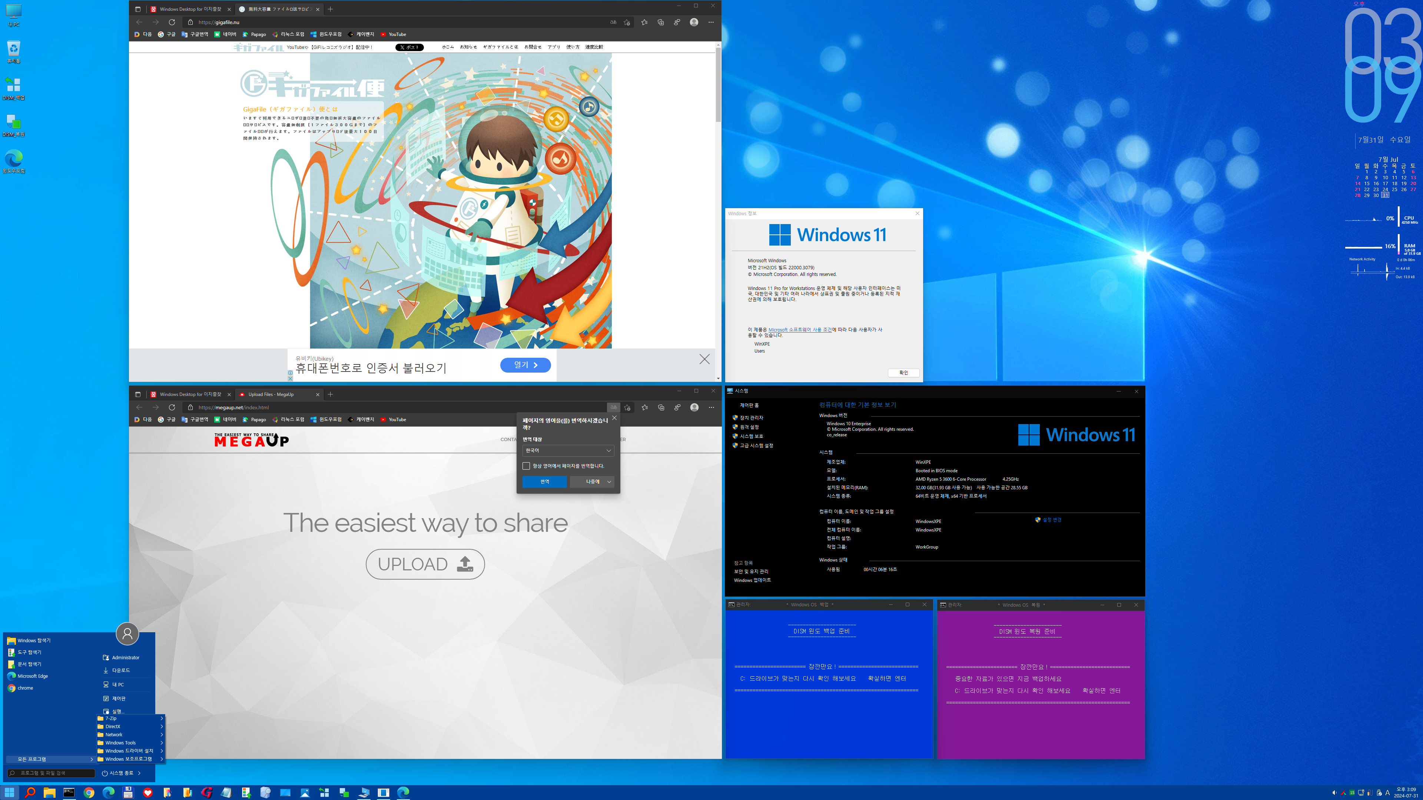Open the red G app icon on taskbar
The image size is (1423, 800).
tap(207, 792)
